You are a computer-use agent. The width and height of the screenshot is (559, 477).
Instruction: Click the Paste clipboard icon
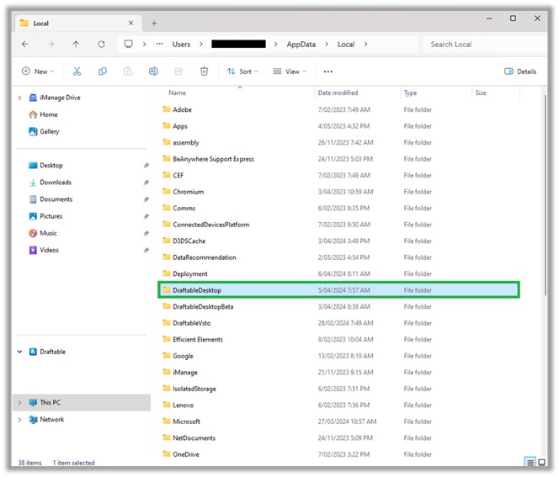[x=128, y=72]
